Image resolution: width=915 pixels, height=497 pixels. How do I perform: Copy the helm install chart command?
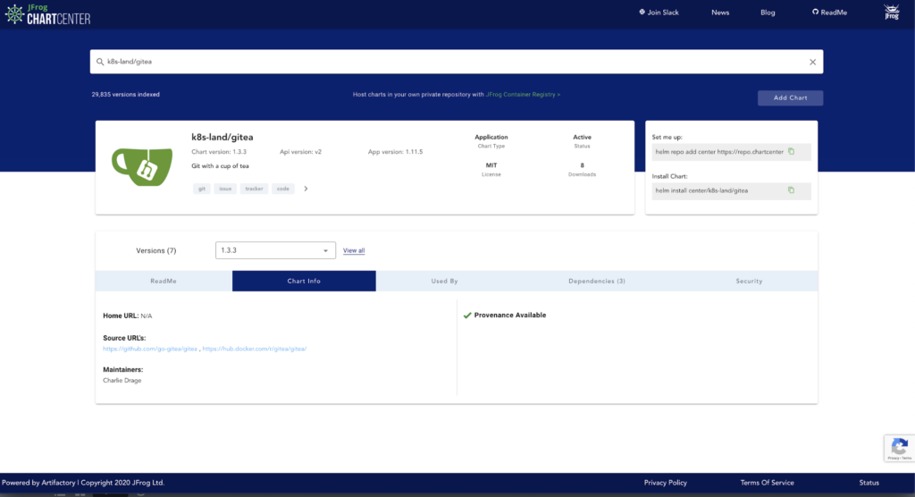coord(791,190)
